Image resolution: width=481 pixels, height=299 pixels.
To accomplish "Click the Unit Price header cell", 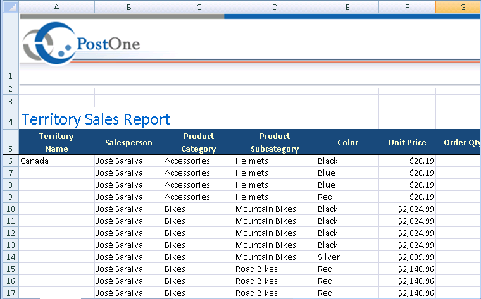I will coord(407,142).
